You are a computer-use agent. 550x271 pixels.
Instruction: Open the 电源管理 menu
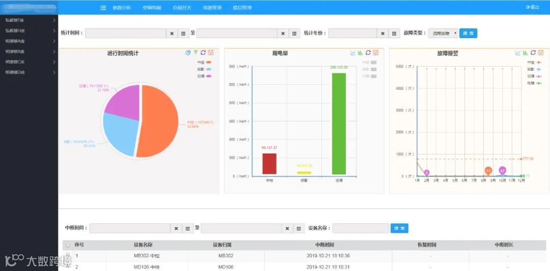(212, 8)
